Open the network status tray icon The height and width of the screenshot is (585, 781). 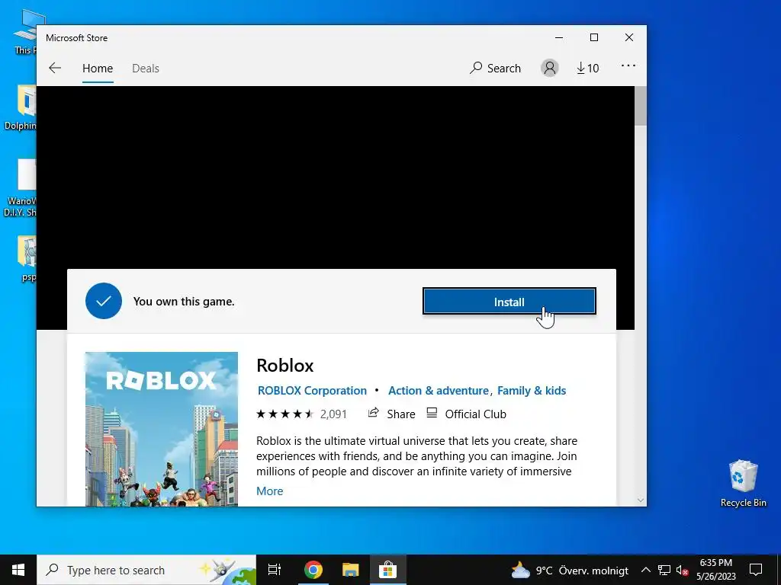coord(664,570)
